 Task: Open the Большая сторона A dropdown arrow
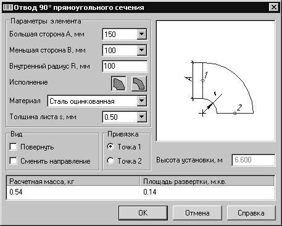coord(142,34)
